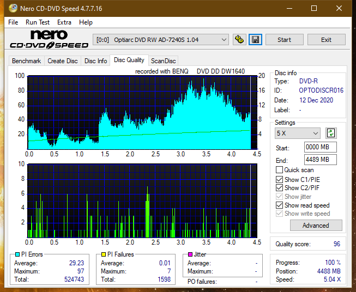The image size is (356, 292).
Task: Select the Disc Quality tab
Action: 129,60
